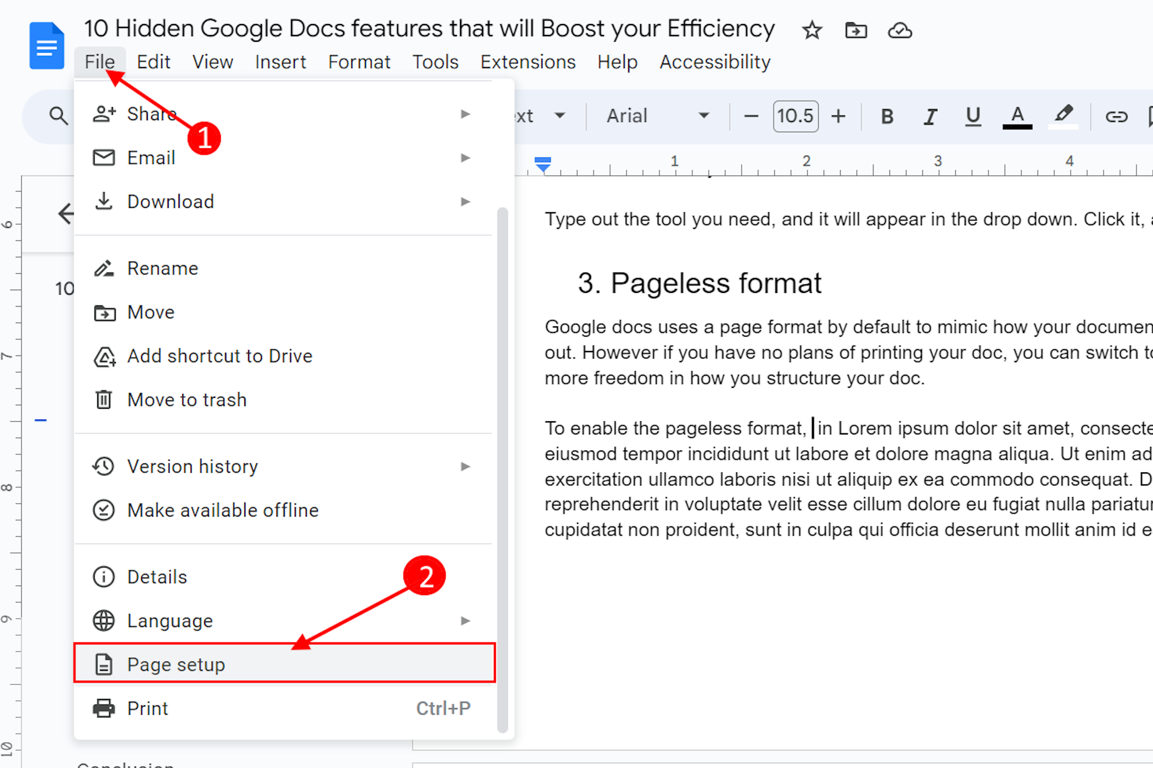Star this document
Viewport: 1153px width, 768px height.
pos(811,30)
